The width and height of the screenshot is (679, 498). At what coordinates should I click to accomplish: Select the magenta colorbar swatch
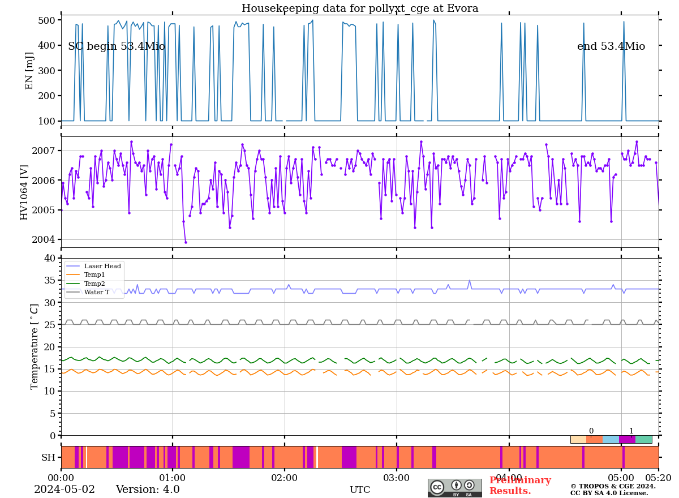(x=627, y=439)
